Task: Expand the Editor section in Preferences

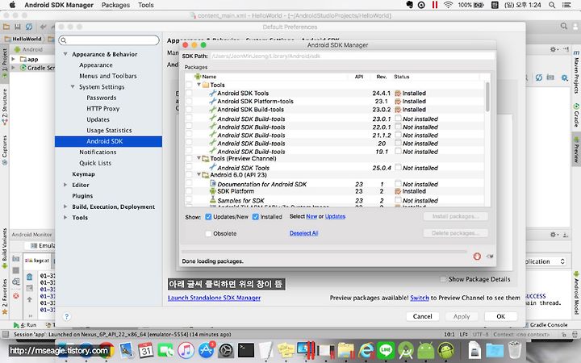Action: point(65,185)
